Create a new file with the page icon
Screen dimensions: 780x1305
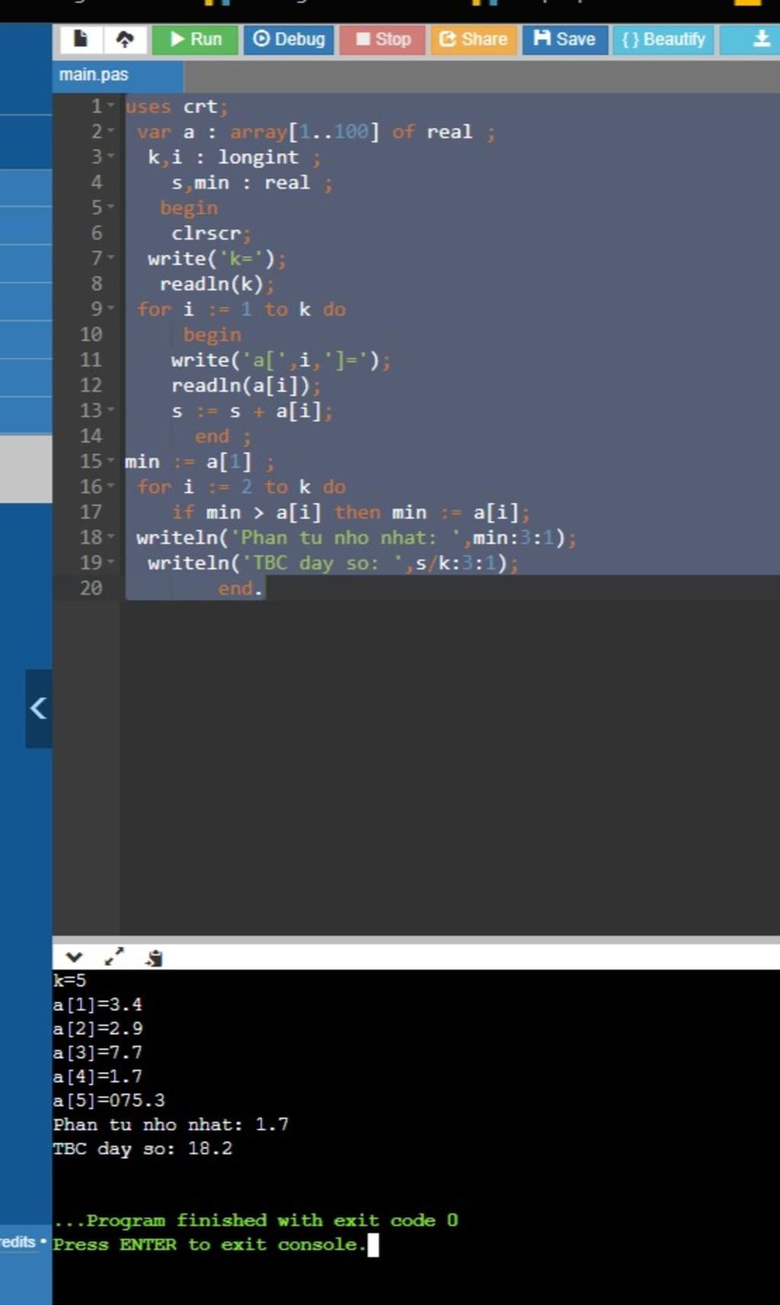(80, 39)
